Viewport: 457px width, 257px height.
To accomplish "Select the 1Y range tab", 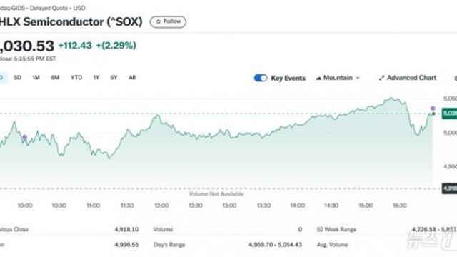I will pyautogui.click(x=96, y=78).
